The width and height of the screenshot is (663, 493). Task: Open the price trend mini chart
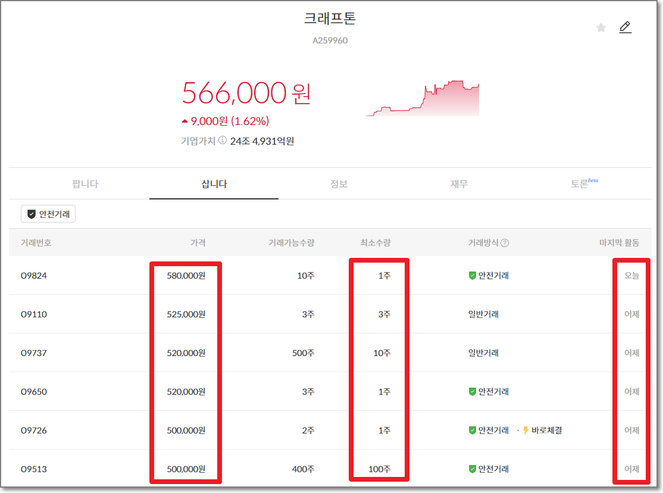pyautogui.click(x=423, y=98)
